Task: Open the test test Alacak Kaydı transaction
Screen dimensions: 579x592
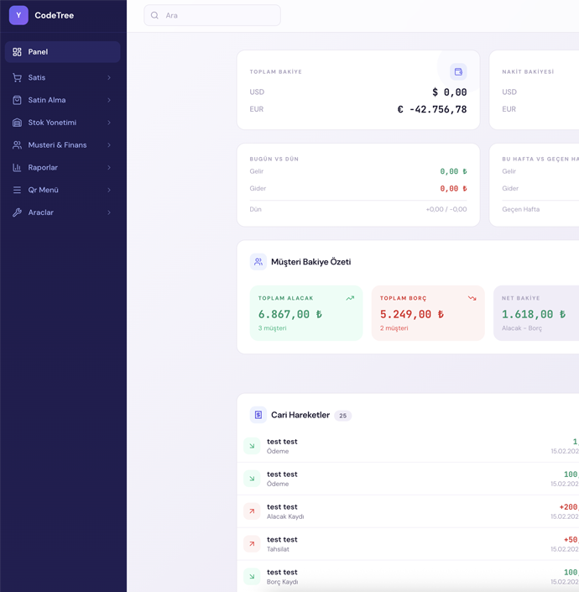Action: coord(403,511)
